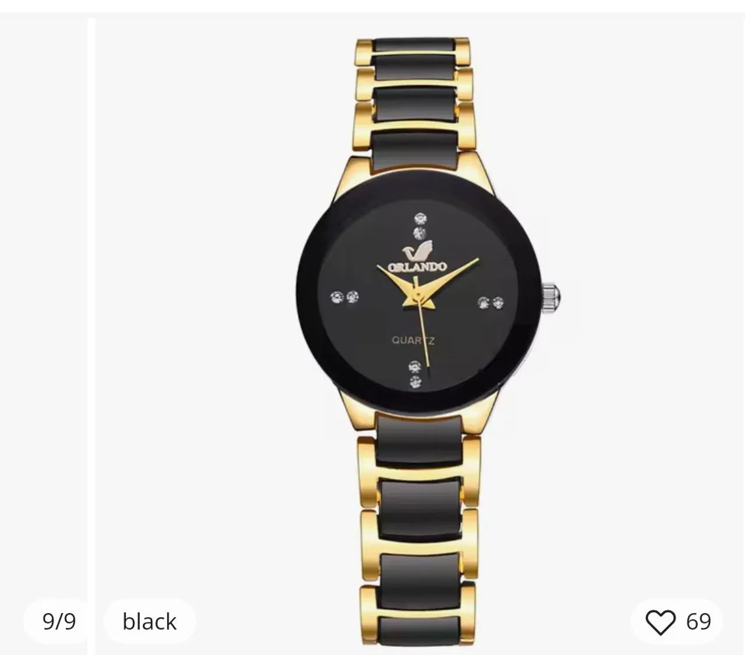Click the 9/9 badge to browse images
Screen dimensions: 745x655
point(58,621)
